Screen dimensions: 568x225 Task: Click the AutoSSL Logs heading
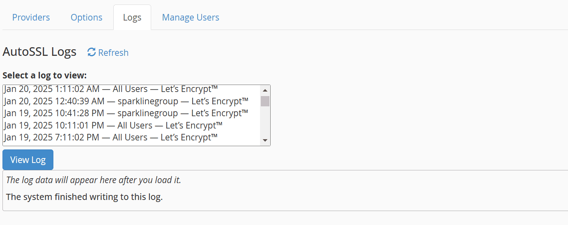(x=39, y=52)
